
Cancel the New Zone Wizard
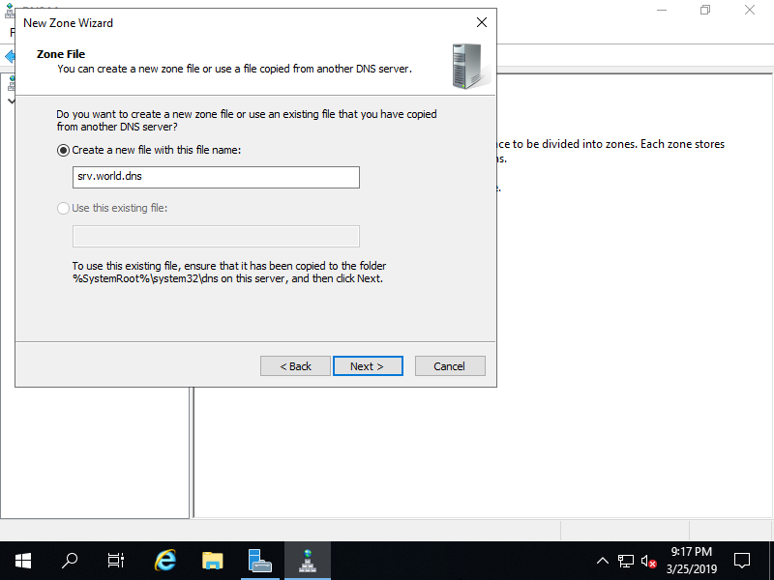pyautogui.click(x=450, y=366)
